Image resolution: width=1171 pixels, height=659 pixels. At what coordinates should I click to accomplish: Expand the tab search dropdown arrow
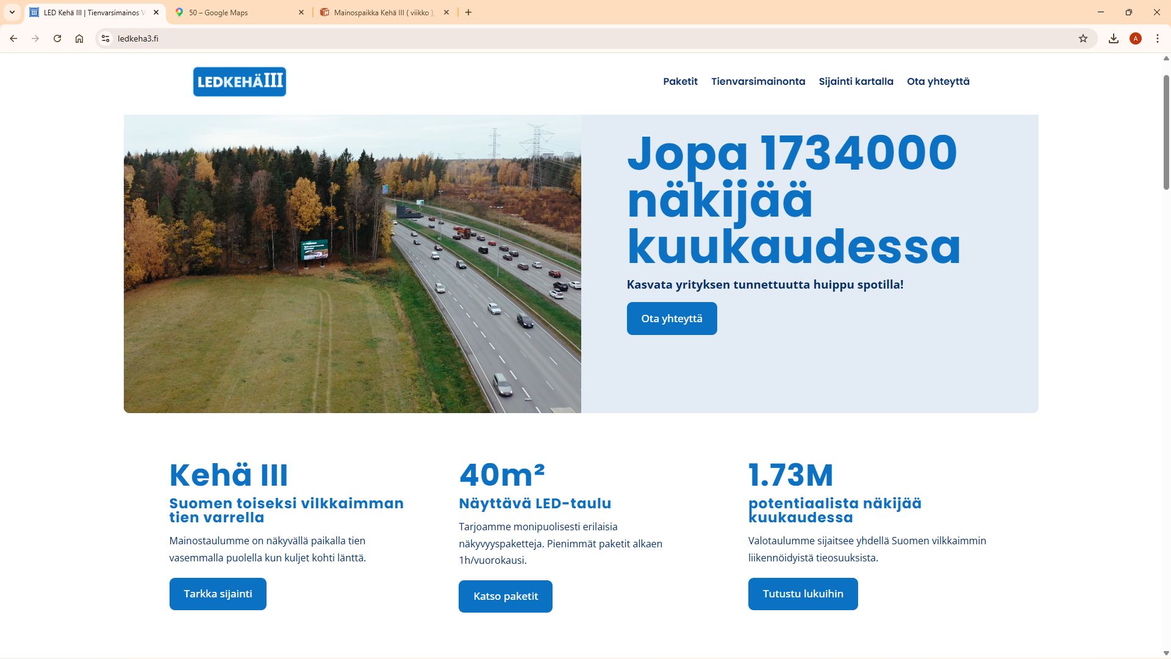[12, 12]
